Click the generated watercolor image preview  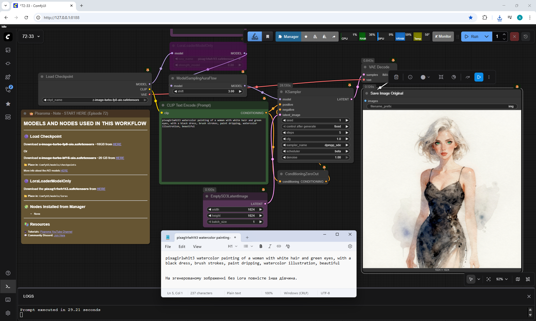[x=442, y=190]
